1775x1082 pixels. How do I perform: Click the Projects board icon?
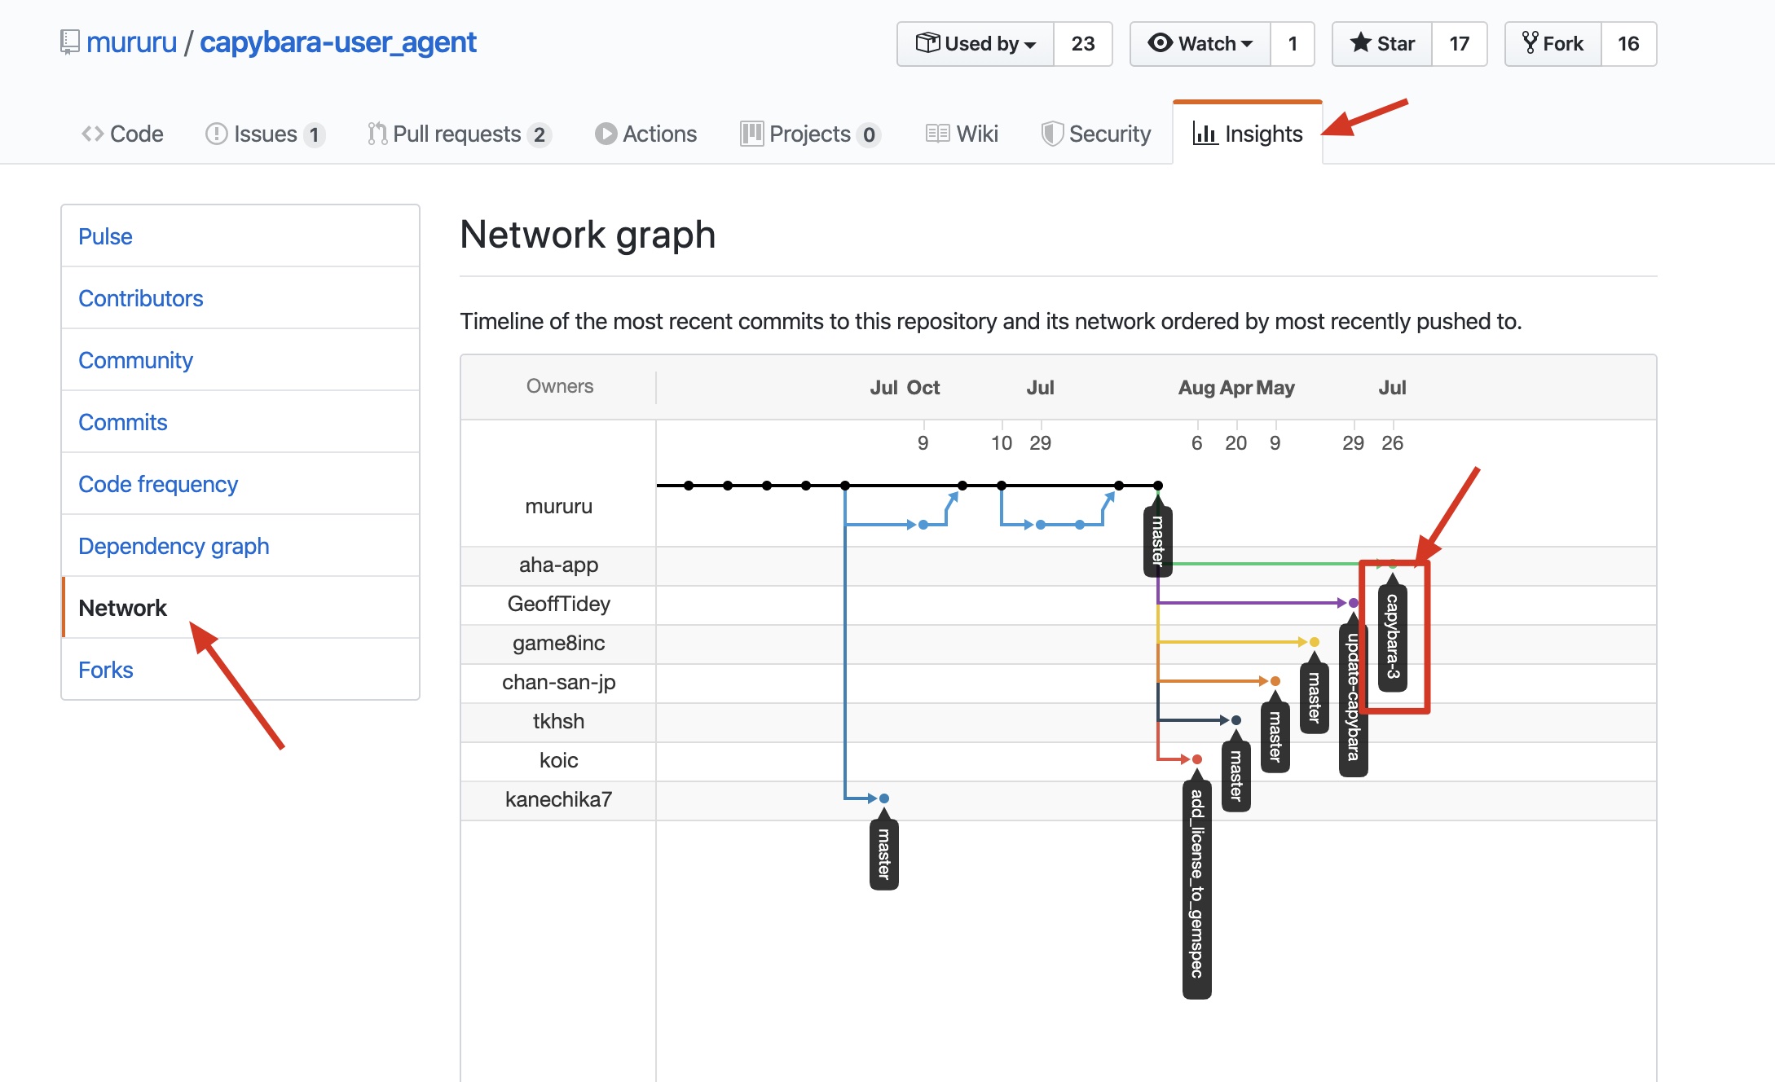(751, 134)
